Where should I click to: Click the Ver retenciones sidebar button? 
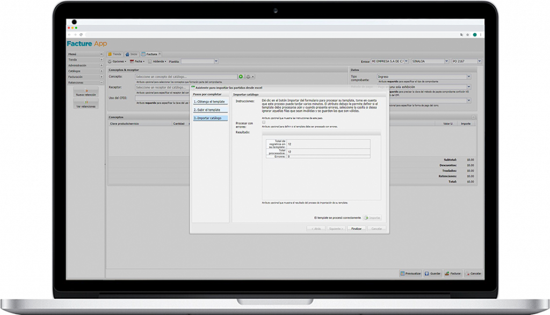[x=86, y=104]
